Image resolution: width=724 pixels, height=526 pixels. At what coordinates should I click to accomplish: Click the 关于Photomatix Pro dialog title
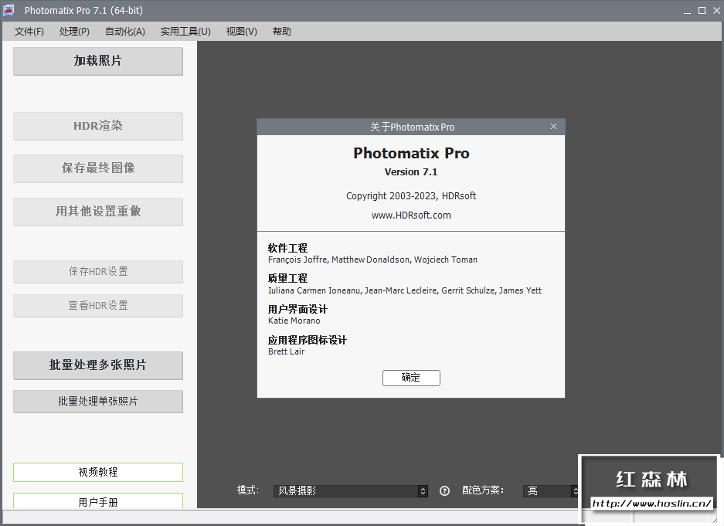click(413, 127)
